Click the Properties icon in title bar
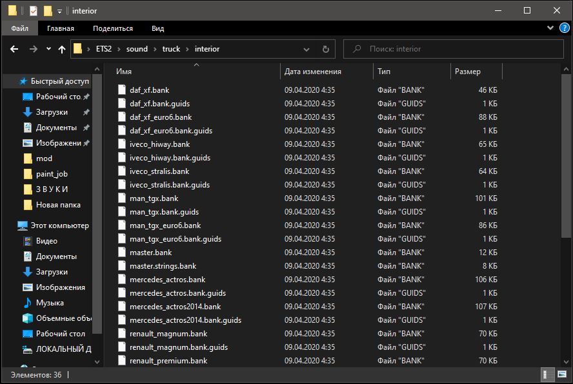 click(34, 11)
